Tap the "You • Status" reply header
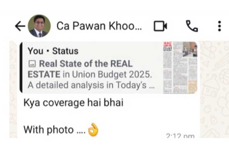 pyautogui.click(x=53, y=51)
